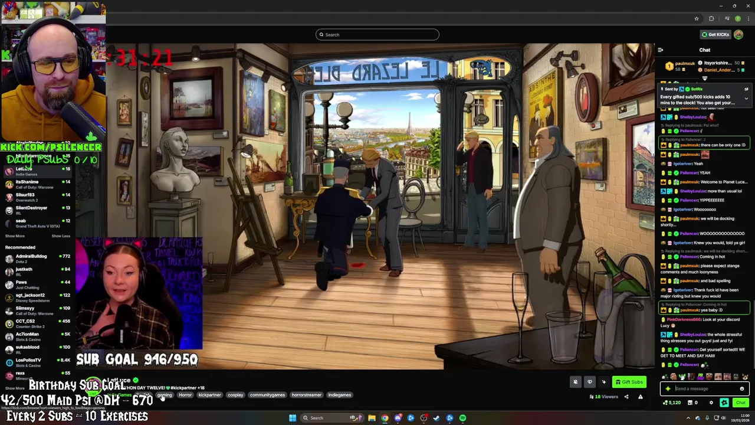
Task: Open the CCT_CS2 recommended channel
Action: click(x=38, y=323)
